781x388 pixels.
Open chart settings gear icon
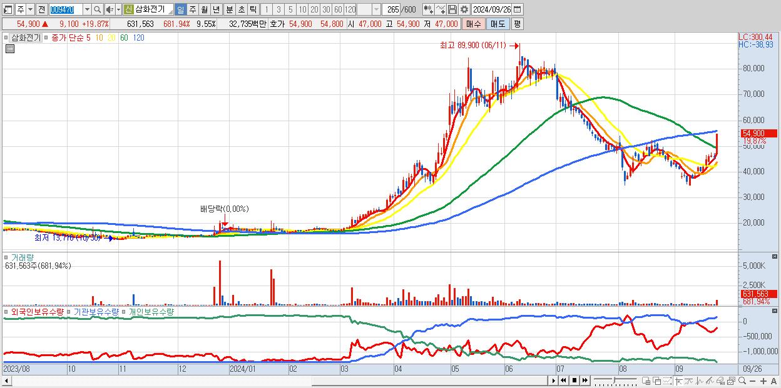pyautogui.click(x=464, y=9)
